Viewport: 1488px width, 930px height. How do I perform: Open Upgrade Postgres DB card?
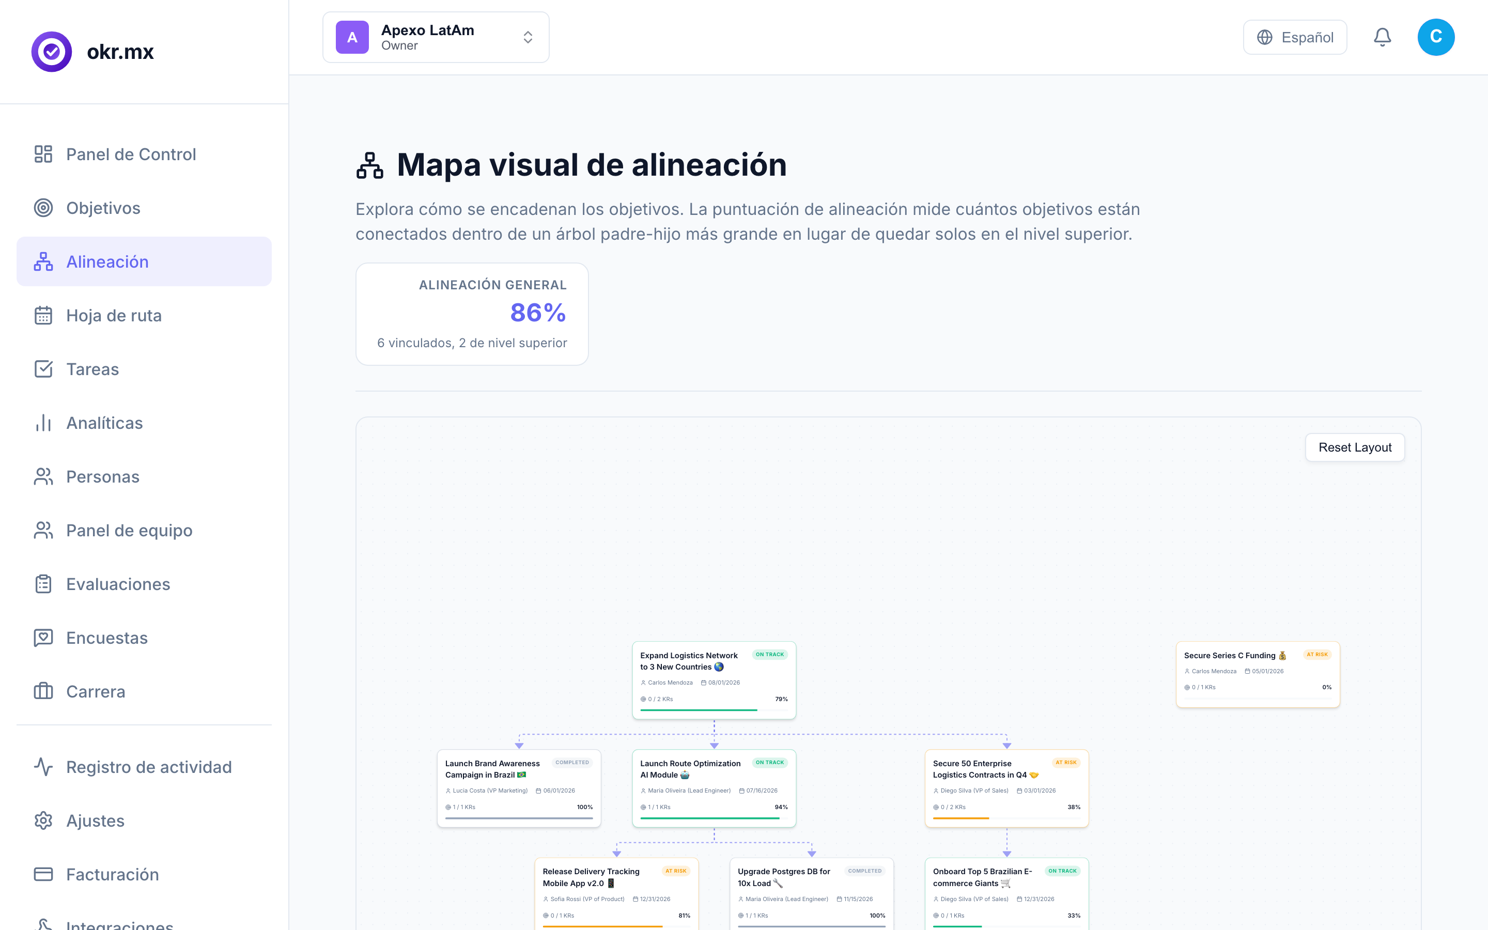812,894
